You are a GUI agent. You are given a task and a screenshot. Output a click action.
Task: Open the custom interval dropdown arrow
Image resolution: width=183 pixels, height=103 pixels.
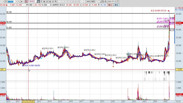click(85, 2)
